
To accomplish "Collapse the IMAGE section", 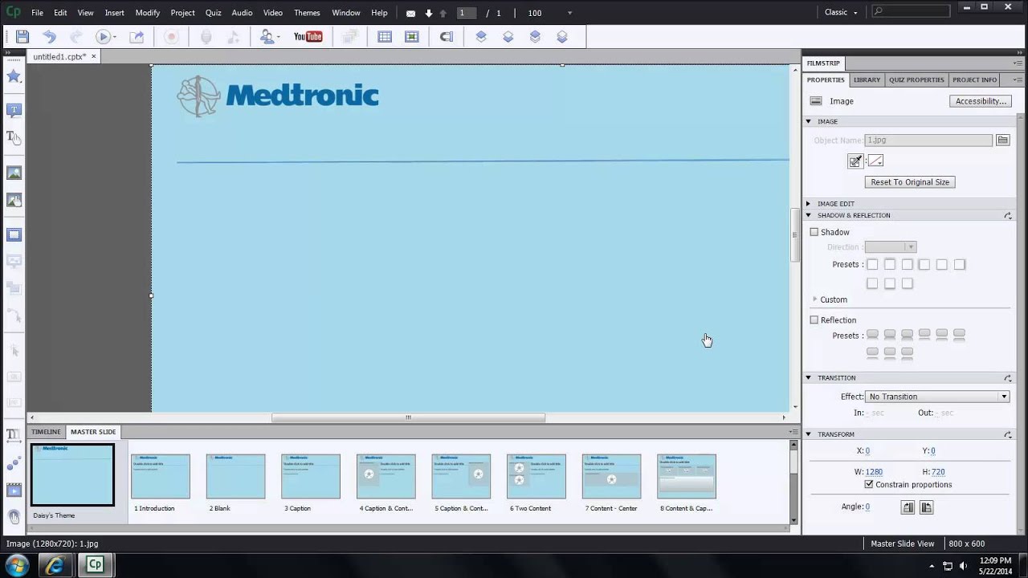I will pos(809,121).
